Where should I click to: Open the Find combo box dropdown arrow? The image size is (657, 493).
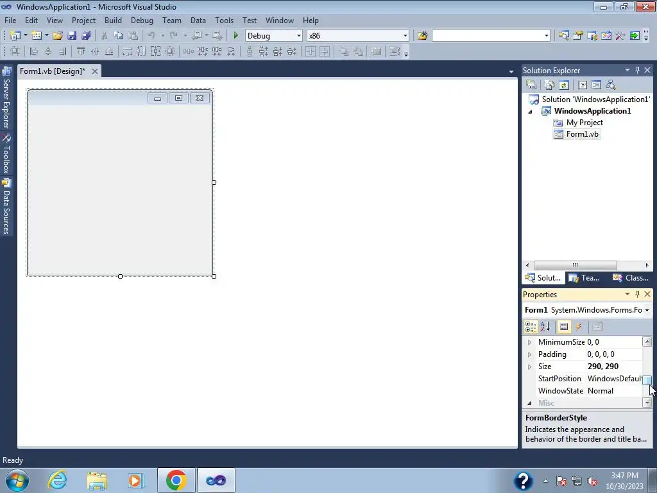[547, 36]
